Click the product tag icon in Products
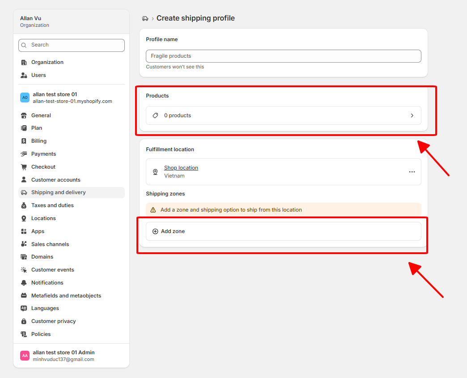Image resolution: width=467 pixels, height=378 pixels. point(156,115)
